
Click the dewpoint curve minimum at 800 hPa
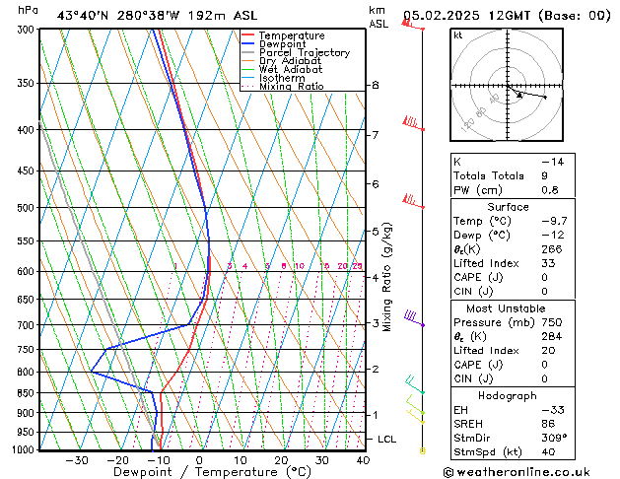pos(92,372)
